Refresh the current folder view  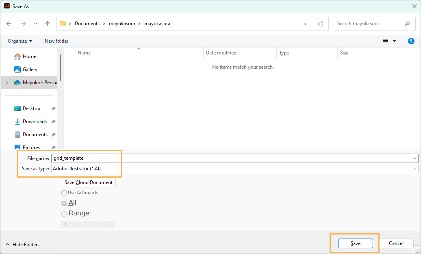coord(320,24)
